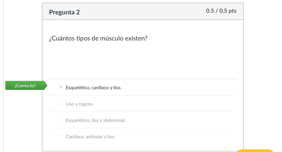This screenshot has height=152, width=282.
Task: Click the green ¡Correcto! badge
Action: [25, 86]
